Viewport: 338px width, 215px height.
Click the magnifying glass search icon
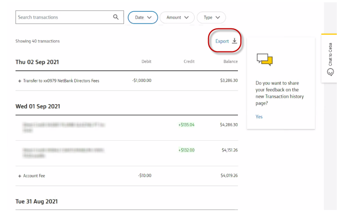[116, 17]
